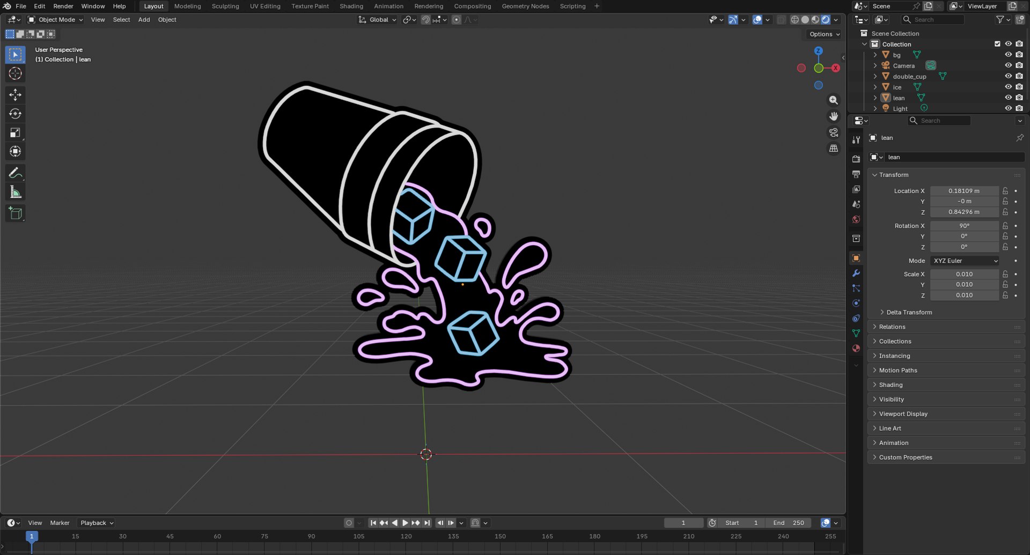The width and height of the screenshot is (1030, 555).
Task: Switch perspective/orthographic grid icon
Action: [x=833, y=149]
